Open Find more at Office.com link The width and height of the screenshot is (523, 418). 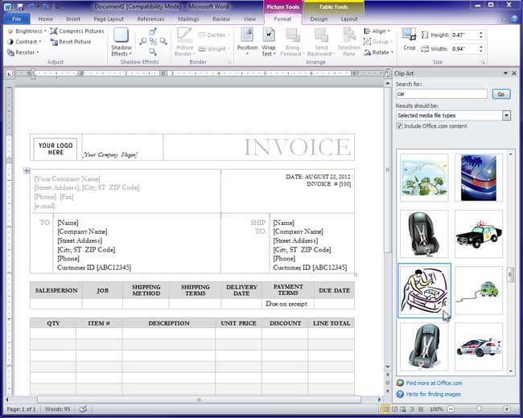434,383
